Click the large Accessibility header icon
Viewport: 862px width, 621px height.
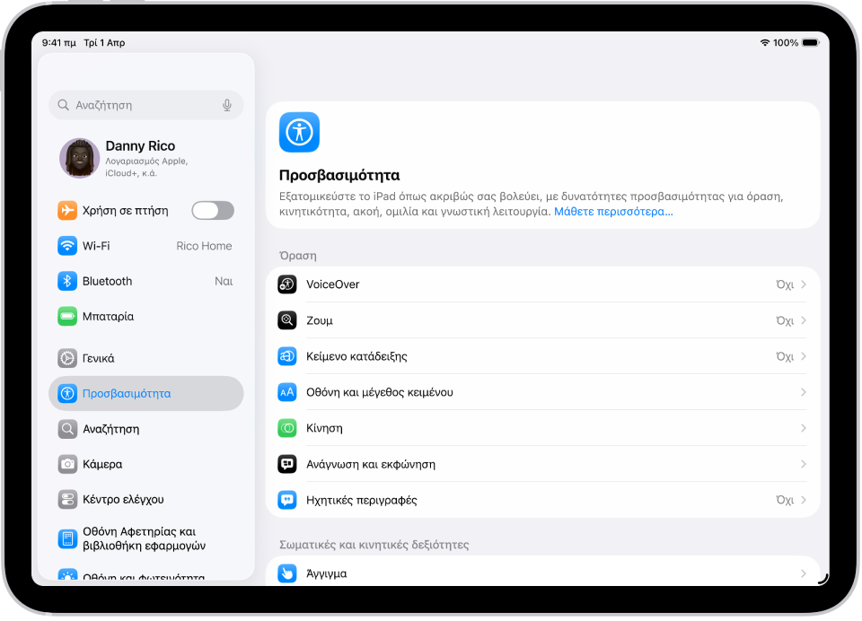[x=299, y=132]
